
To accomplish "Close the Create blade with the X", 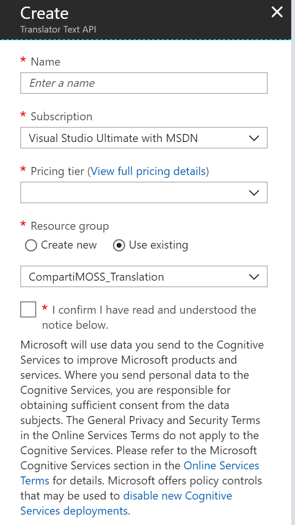I will 277,12.
